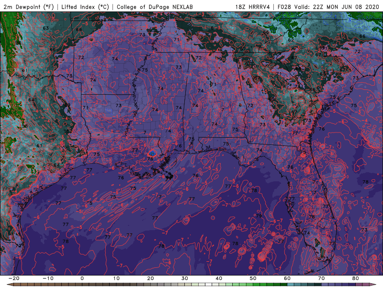Viewport: 383px width, 287px height.
Task: Click the 62 dewpoint value on the map
Action: tap(291, 40)
